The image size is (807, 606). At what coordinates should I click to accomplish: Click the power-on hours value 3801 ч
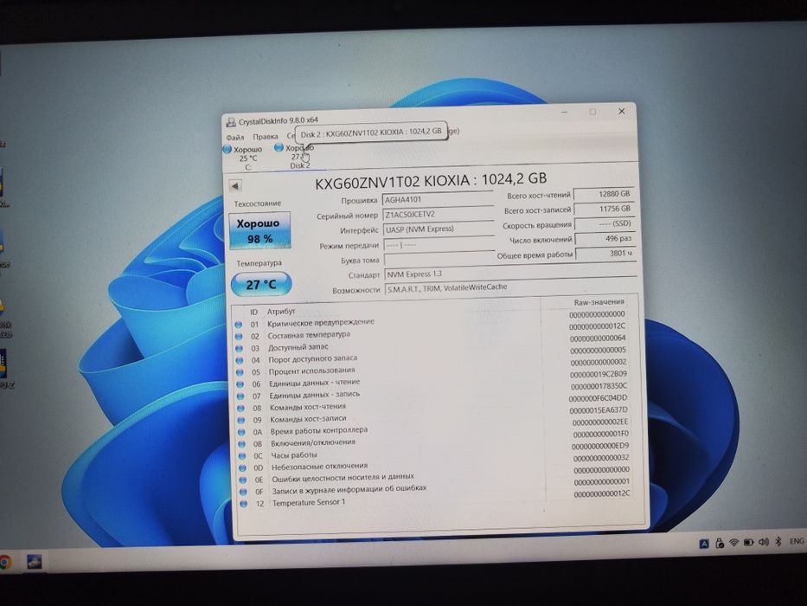click(x=605, y=254)
